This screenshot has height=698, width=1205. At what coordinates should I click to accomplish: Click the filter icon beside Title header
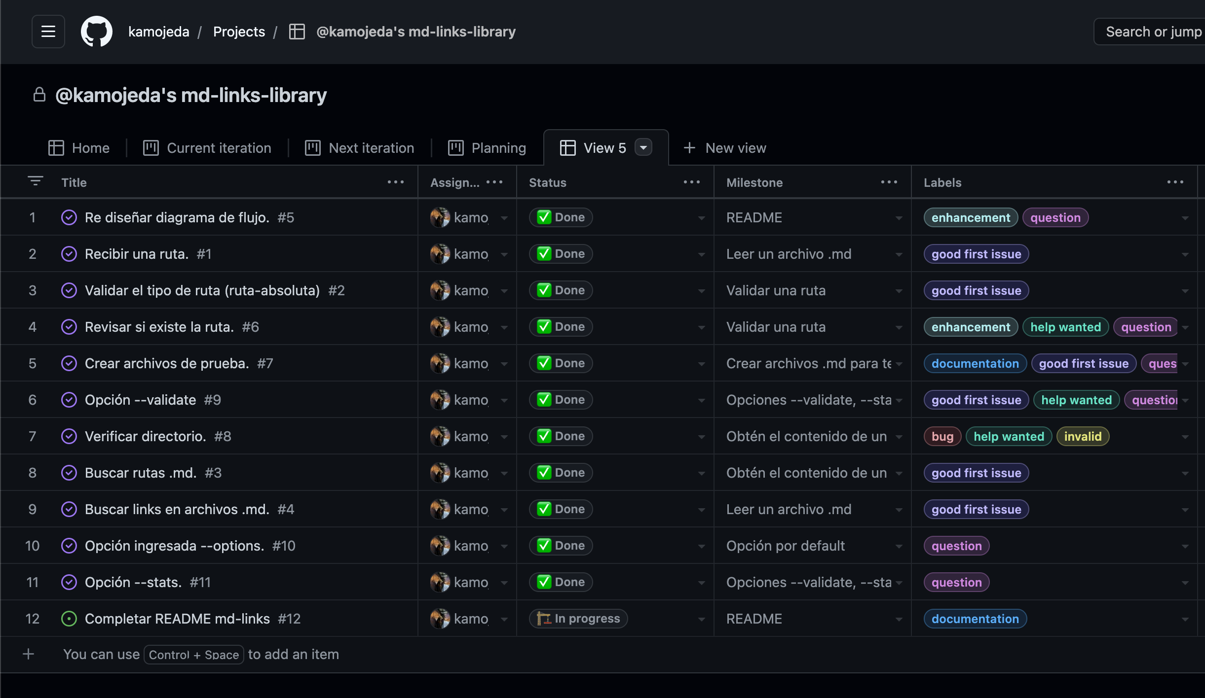pyautogui.click(x=35, y=181)
